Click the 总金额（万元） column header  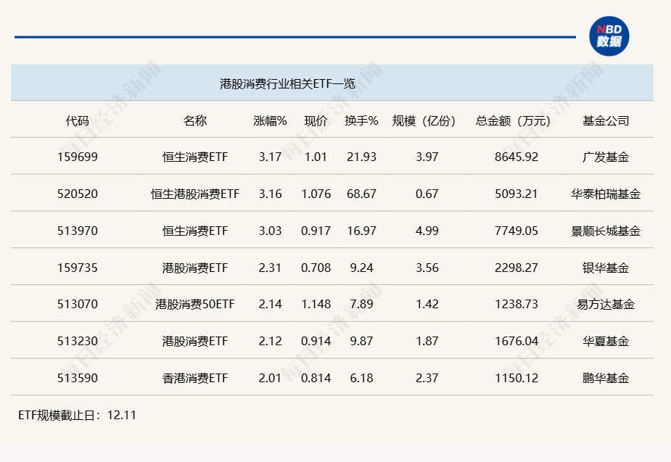coord(513,121)
